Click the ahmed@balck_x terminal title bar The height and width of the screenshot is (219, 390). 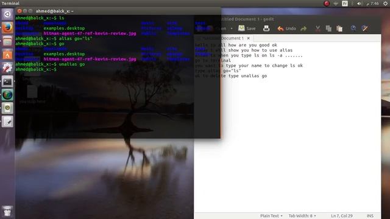[118, 11]
